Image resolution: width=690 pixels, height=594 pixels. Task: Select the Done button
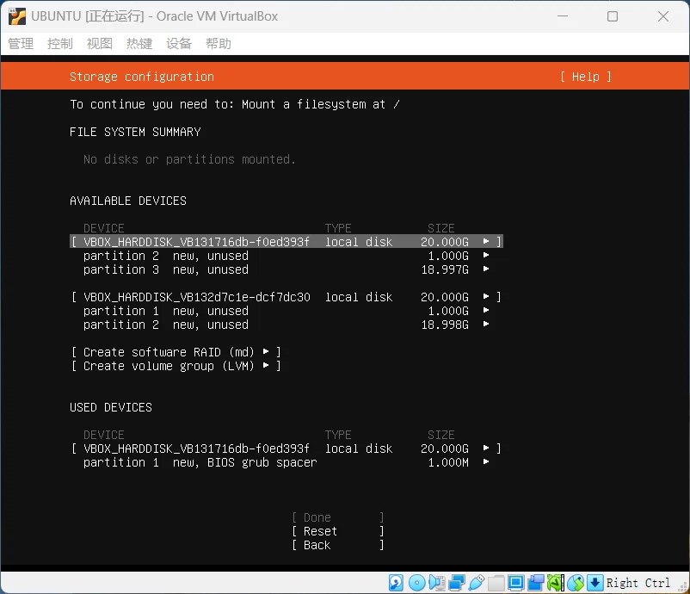pyautogui.click(x=337, y=517)
